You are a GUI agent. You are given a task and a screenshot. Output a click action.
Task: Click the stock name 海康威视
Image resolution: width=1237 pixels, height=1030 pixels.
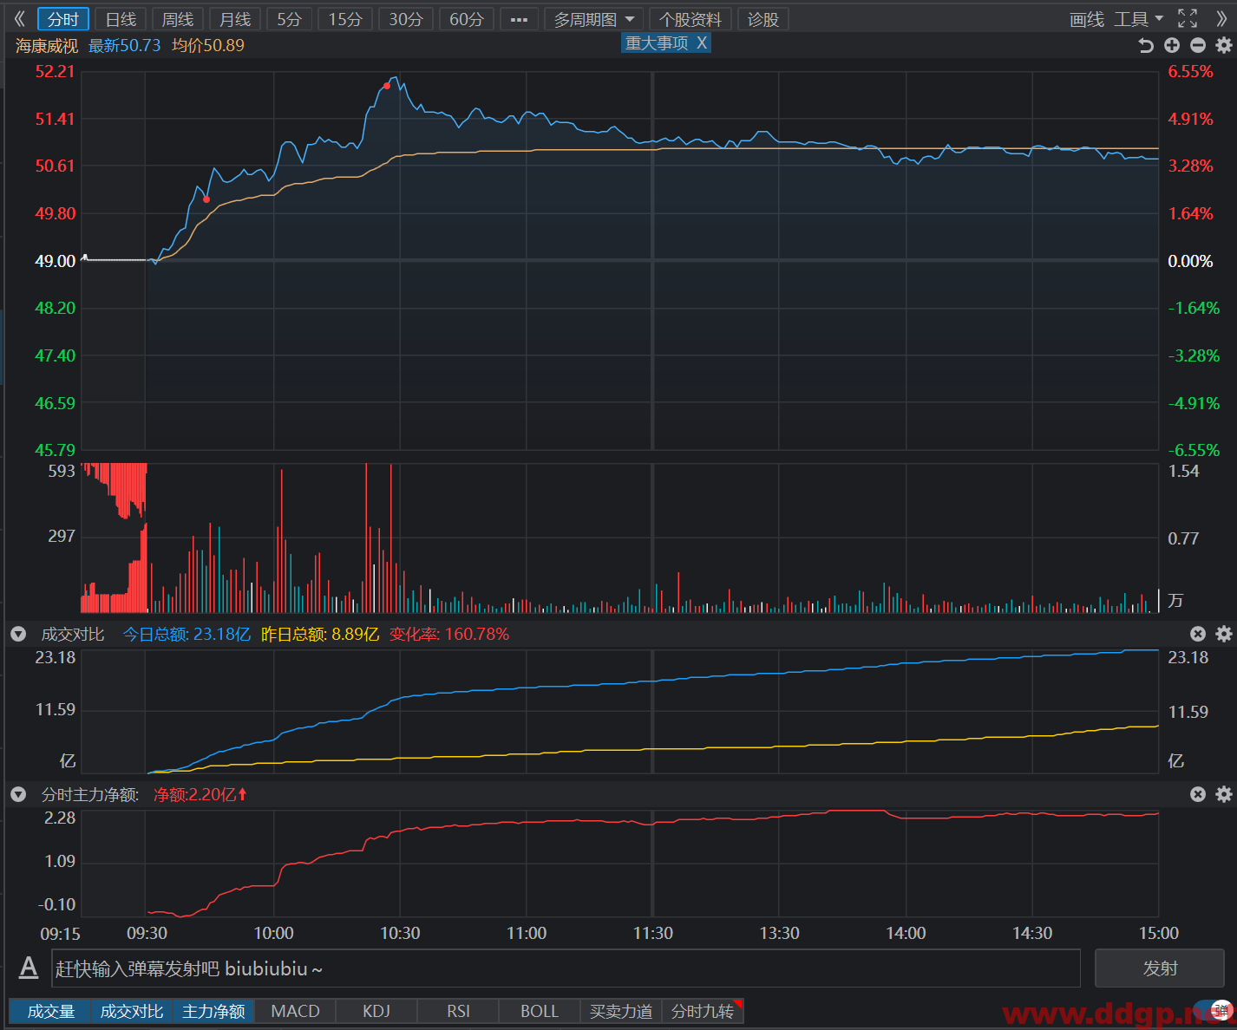tap(47, 45)
